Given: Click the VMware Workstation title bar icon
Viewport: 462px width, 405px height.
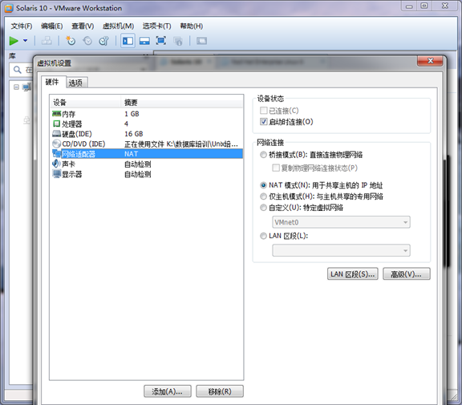Looking at the screenshot, I should point(9,8).
